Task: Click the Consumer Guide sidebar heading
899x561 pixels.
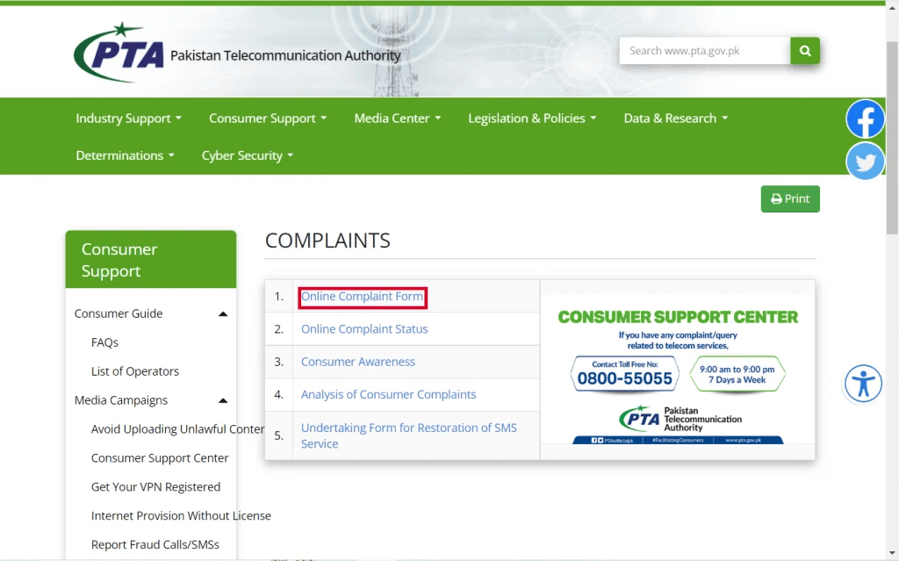Action: tap(119, 313)
